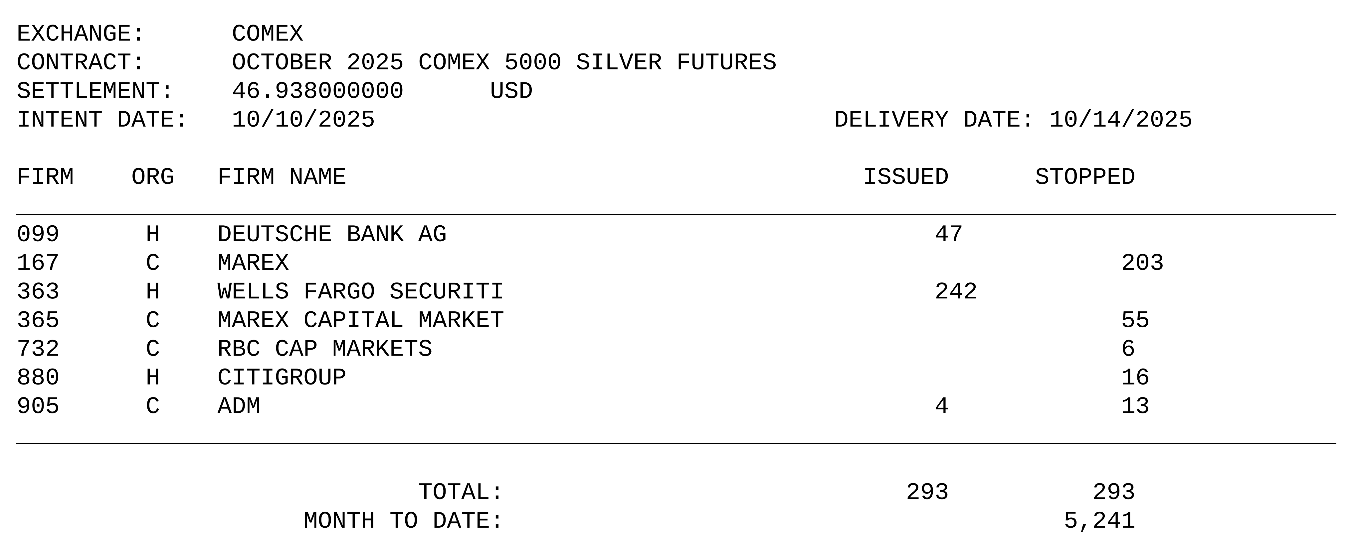Click the ORG column header
Image resolution: width=1355 pixels, height=542 pixels.
pyautogui.click(x=152, y=177)
